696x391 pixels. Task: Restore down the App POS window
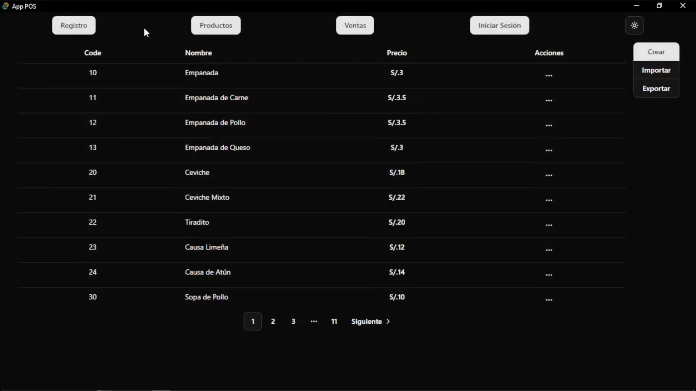[659, 6]
